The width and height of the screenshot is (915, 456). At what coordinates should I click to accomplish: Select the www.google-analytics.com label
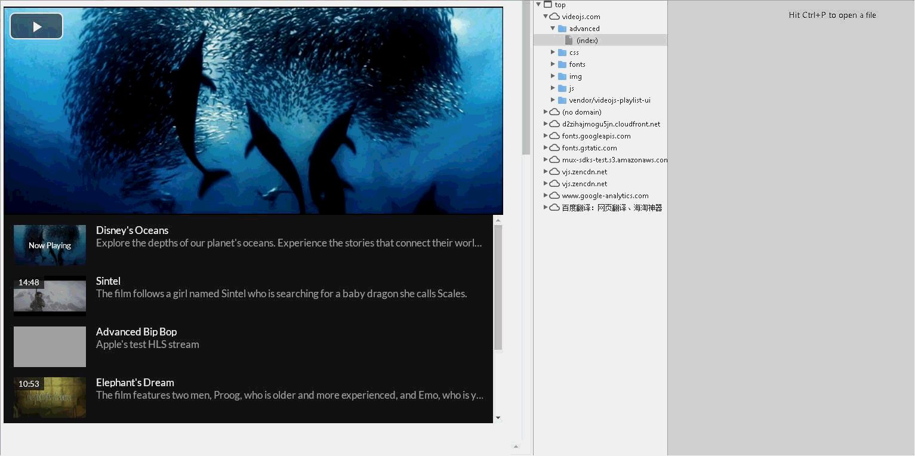click(x=605, y=196)
